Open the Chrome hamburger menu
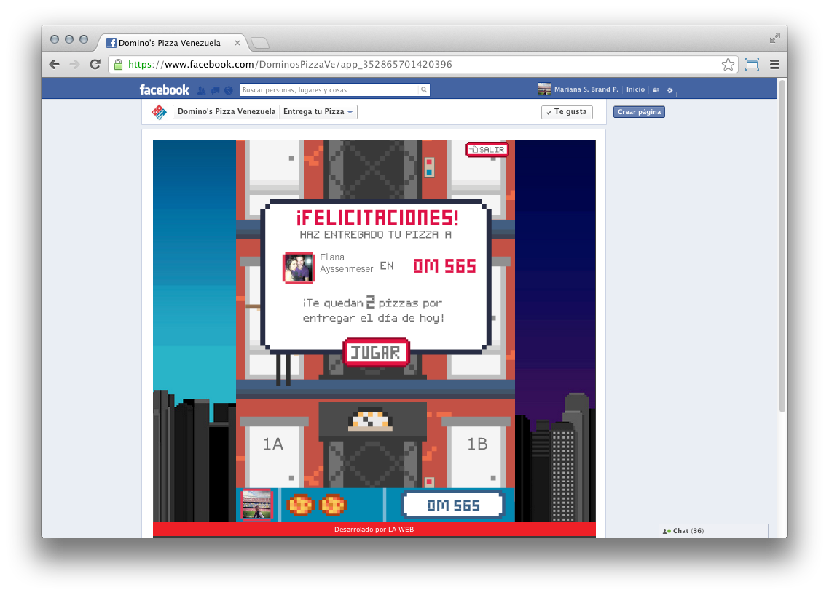This screenshot has width=829, height=595. pyautogui.click(x=774, y=65)
